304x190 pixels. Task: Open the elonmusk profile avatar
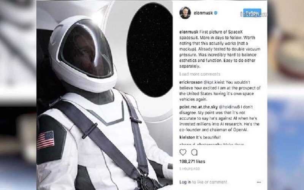(x=185, y=13)
